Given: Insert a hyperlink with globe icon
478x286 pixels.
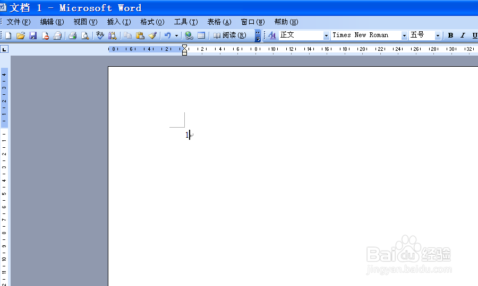Looking at the screenshot, I should 189,35.
